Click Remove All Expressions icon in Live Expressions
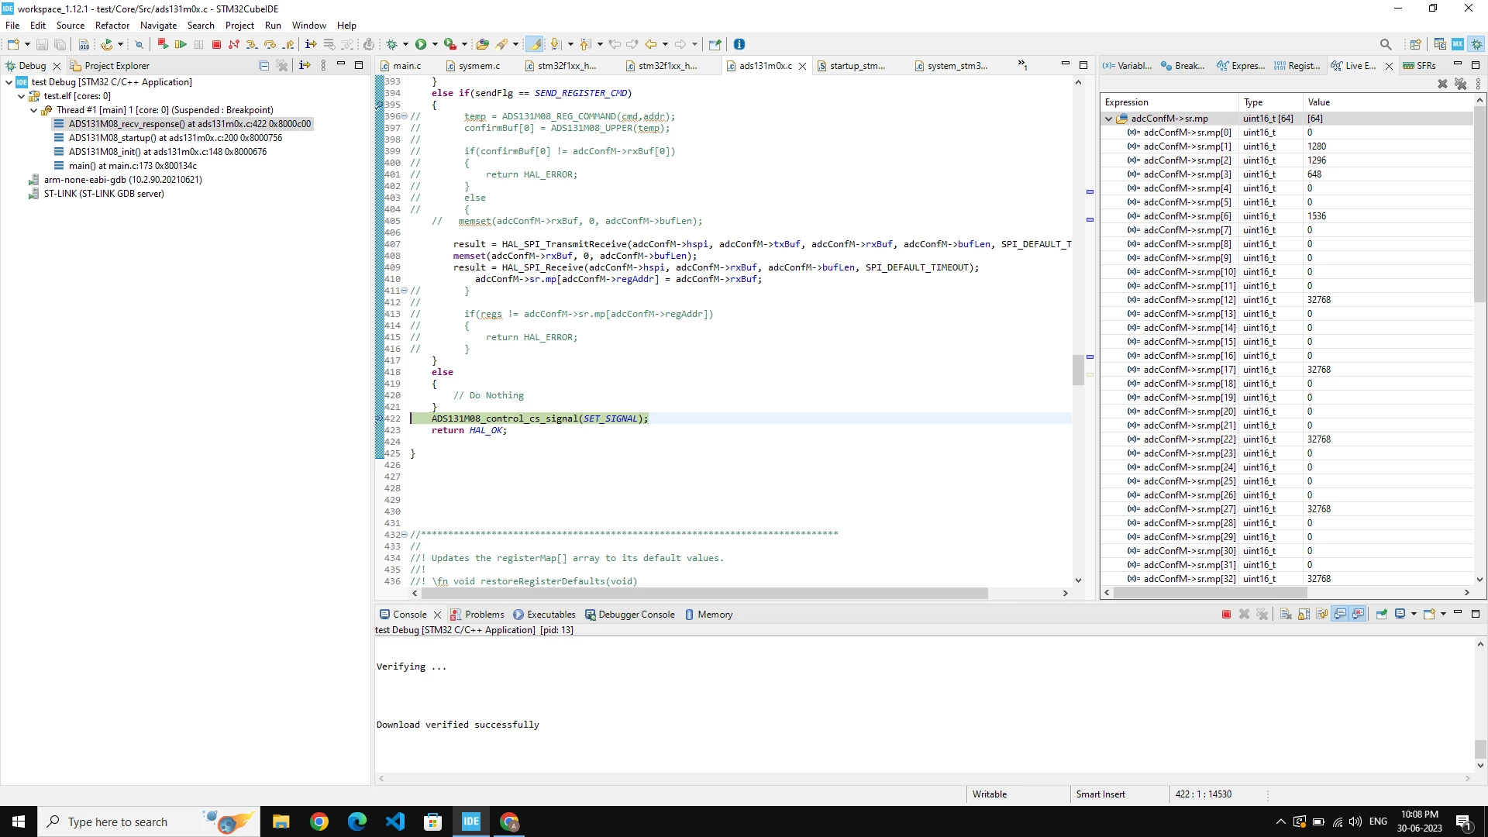Screen dimensions: 1488x837 point(1460,84)
